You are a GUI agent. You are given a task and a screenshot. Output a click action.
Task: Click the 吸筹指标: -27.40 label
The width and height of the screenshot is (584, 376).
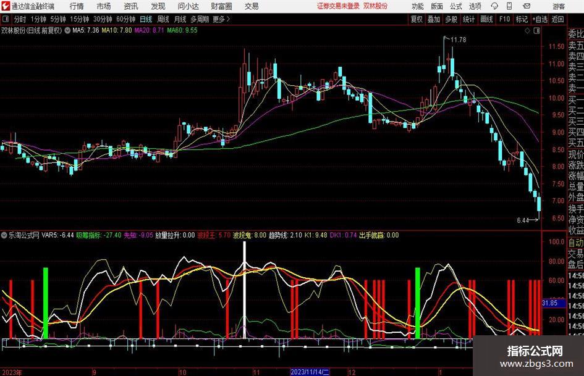(99, 235)
